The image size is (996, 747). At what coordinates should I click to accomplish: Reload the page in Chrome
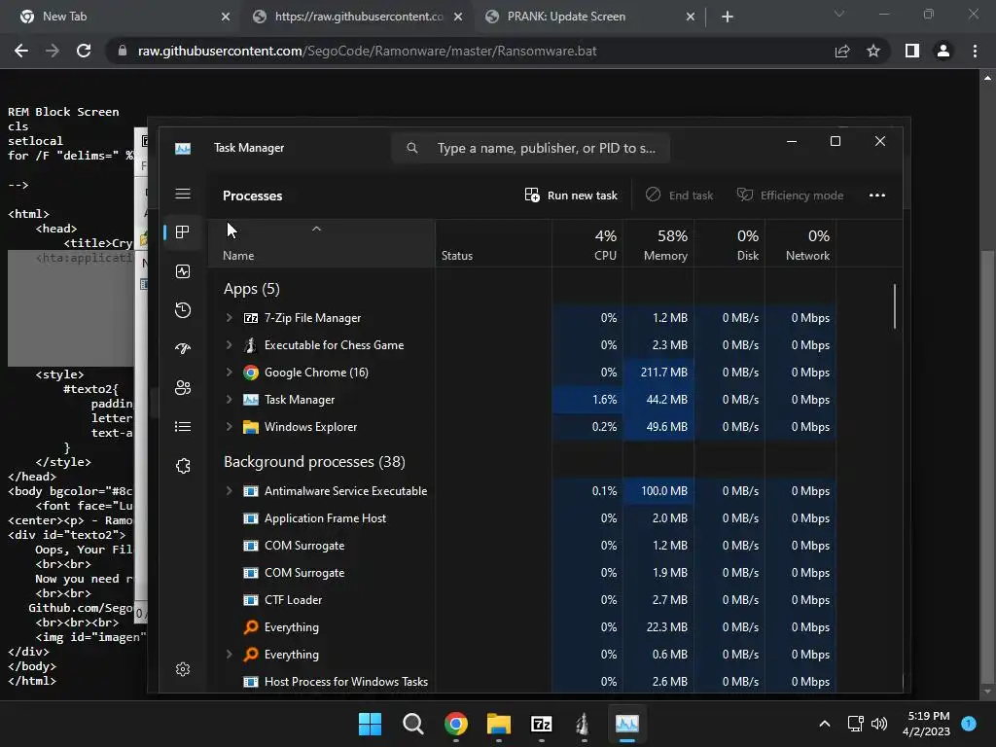[x=84, y=51]
